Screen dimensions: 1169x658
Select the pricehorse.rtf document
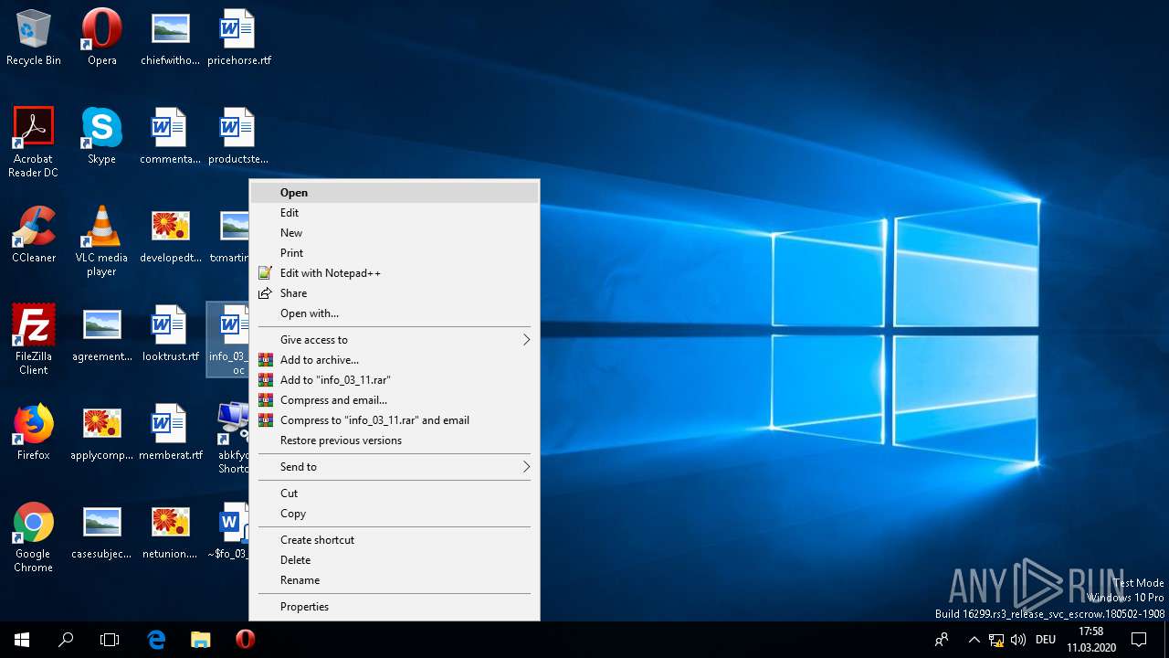coord(238,37)
